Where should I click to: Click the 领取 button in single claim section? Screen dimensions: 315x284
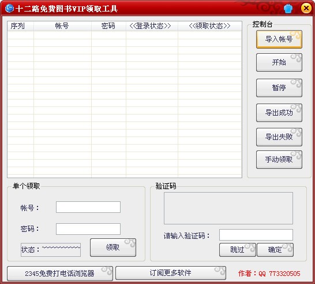(x=113, y=248)
